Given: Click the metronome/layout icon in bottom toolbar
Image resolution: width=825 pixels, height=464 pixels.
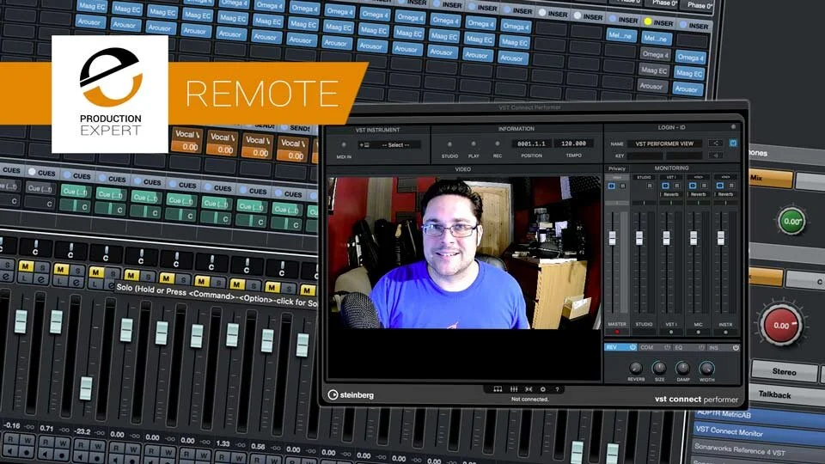Looking at the screenshot, I should pyautogui.click(x=498, y=389).
